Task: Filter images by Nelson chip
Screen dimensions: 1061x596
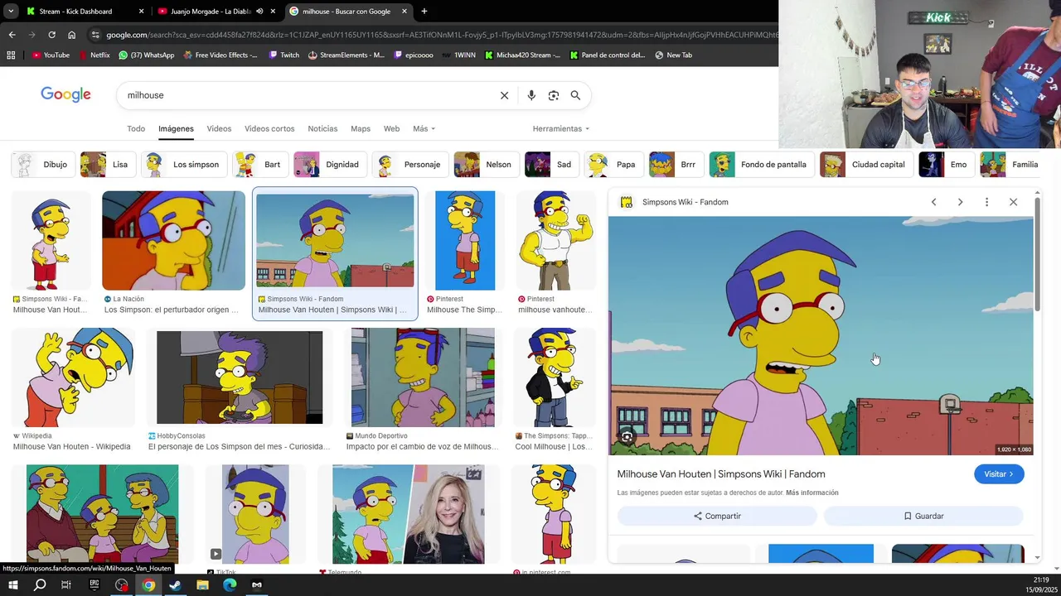Action: click(x=487, y=165)
